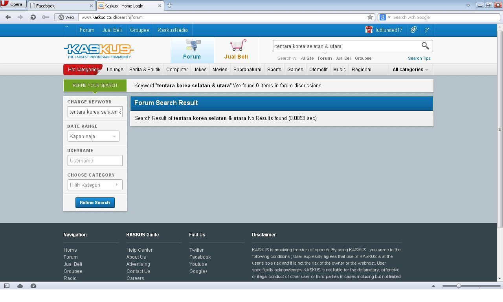The width and height of the screenshot is (503, 302).
Task: Open the Supranatural category
Action: coord(247,70)
